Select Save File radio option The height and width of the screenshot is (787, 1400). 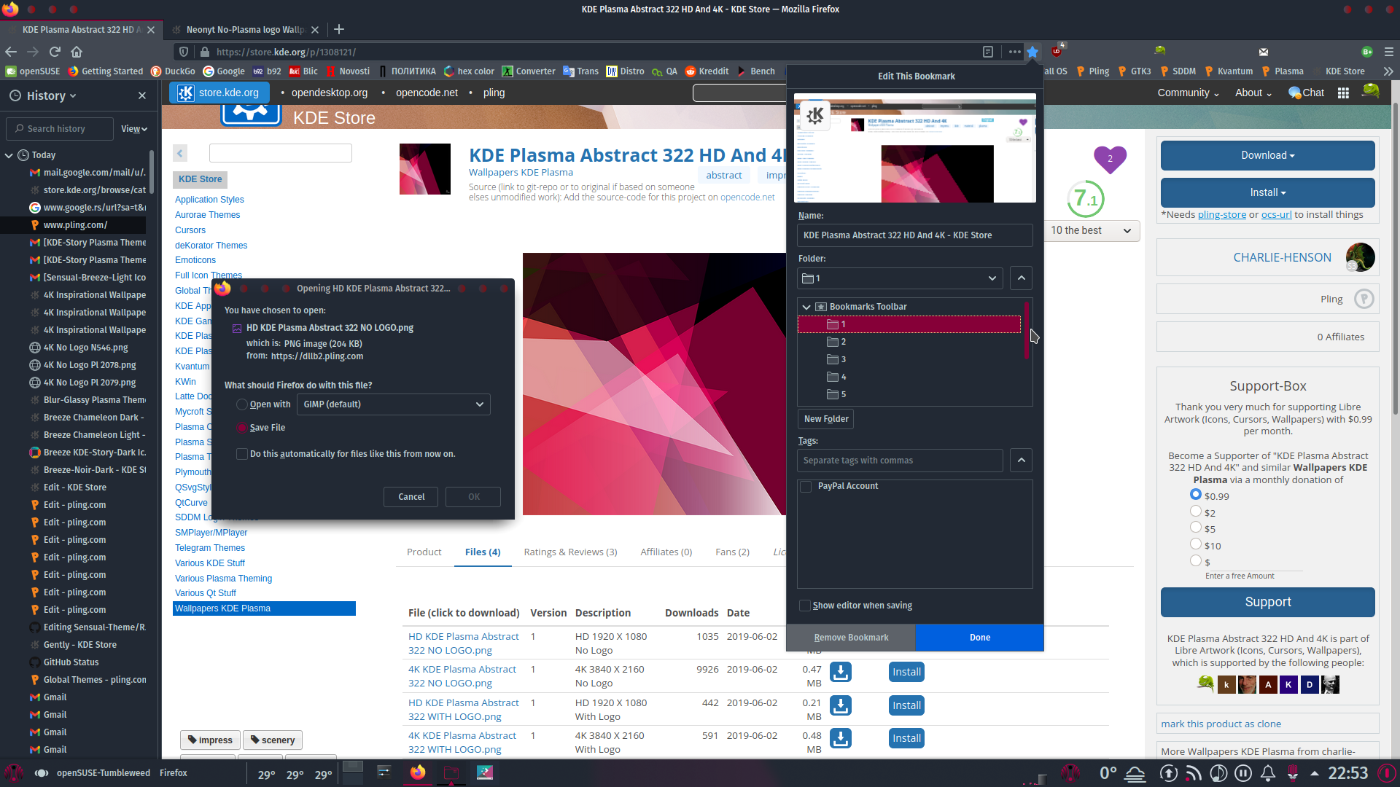coord(241,428)
